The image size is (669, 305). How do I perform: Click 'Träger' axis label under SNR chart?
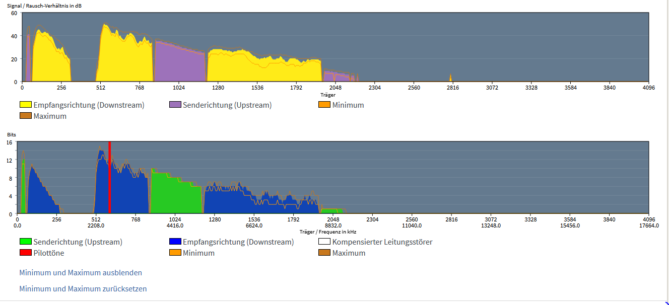click(327, 94)
